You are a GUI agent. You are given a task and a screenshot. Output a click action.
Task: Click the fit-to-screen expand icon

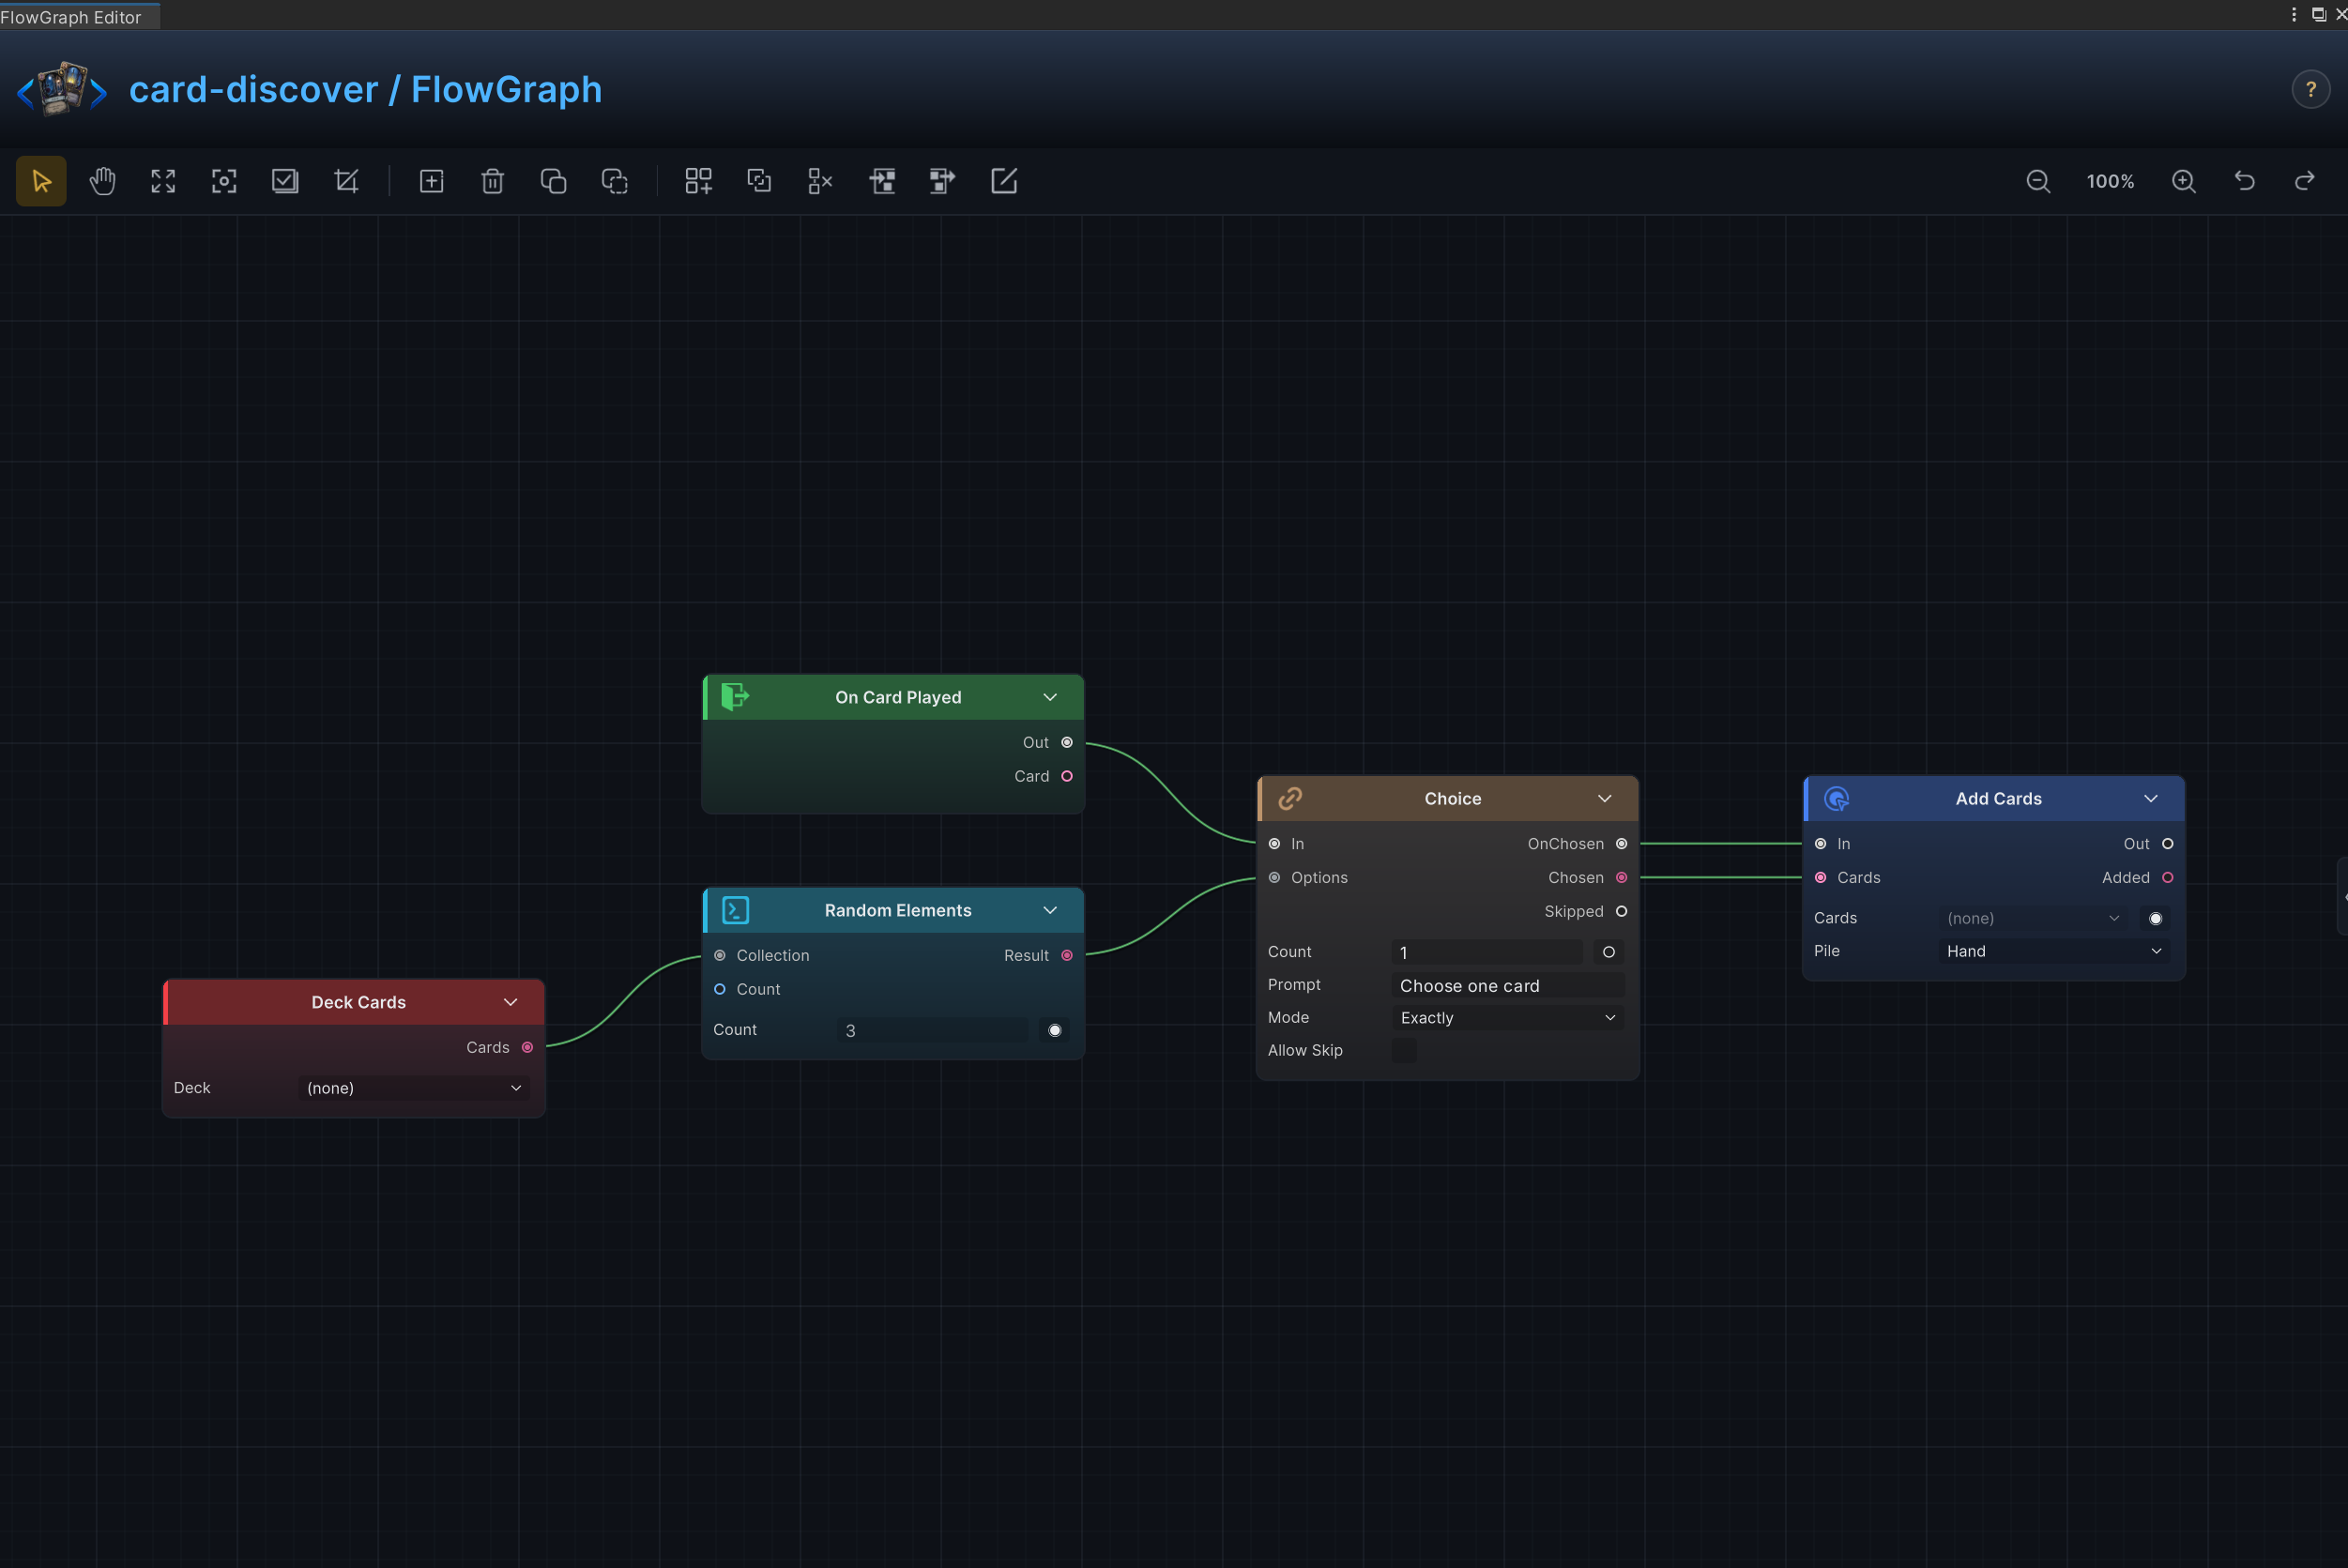coord(163,181)
